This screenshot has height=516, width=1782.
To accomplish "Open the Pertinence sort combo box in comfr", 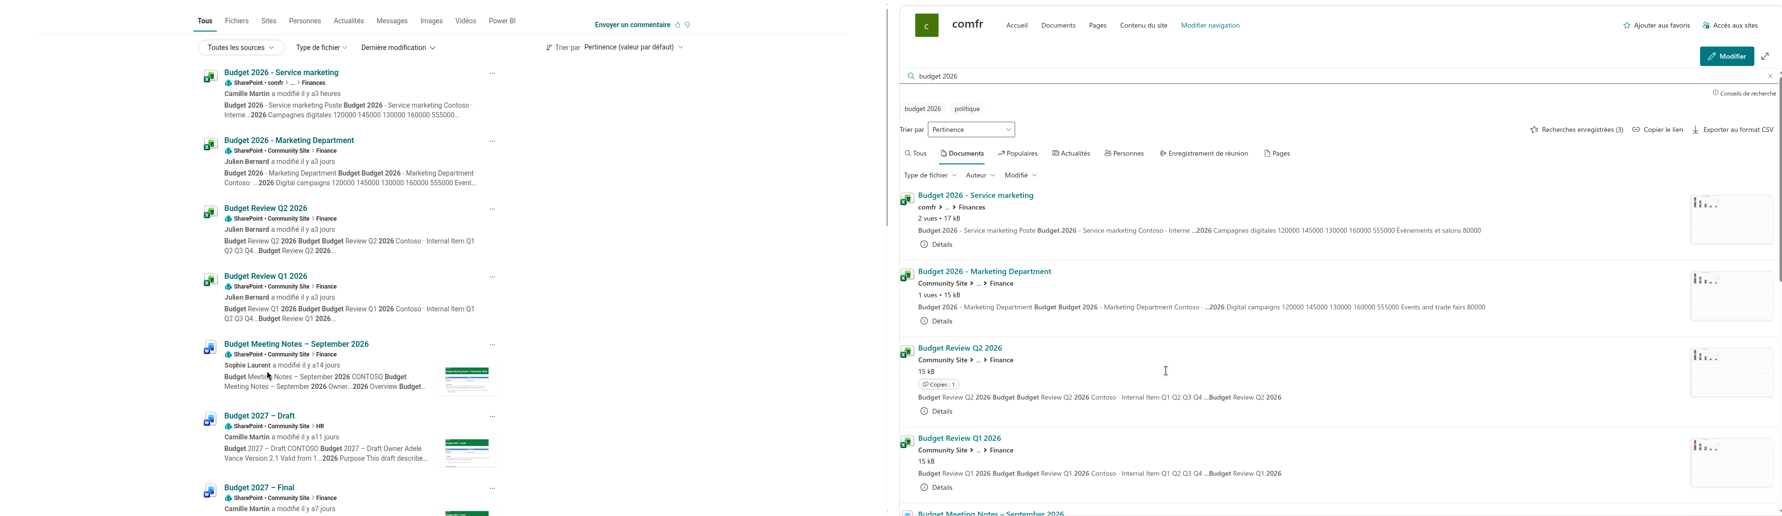I will pyautogui.click(x=971, y=129).
